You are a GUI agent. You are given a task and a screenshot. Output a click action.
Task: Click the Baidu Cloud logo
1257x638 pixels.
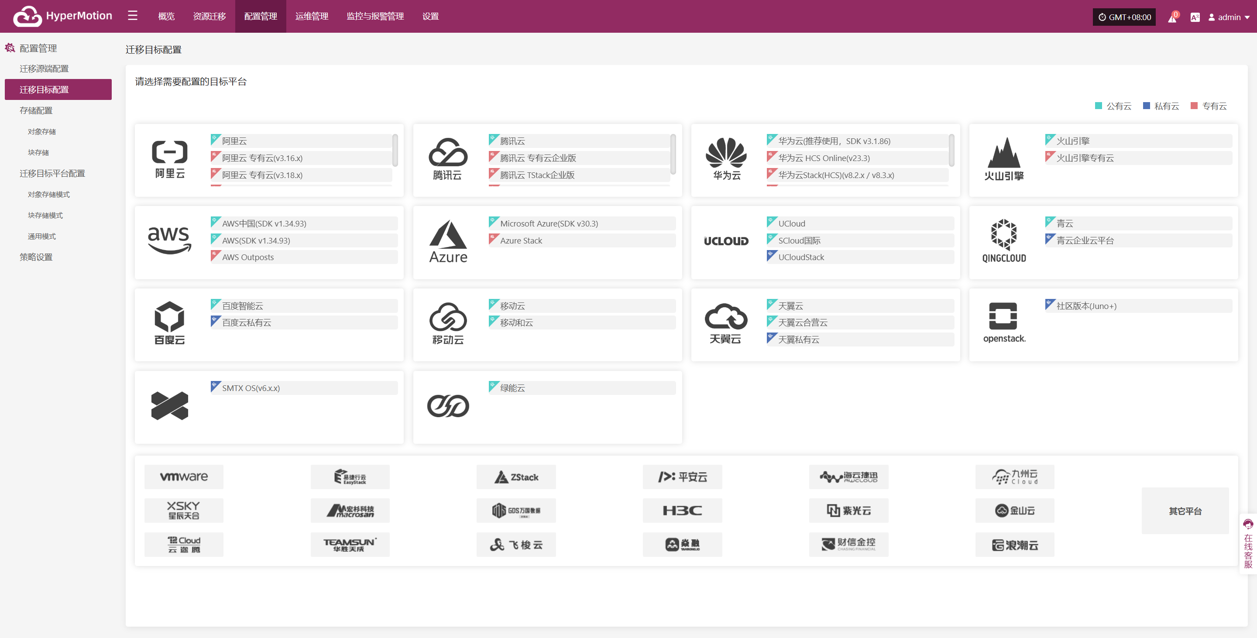click(x=169, y=323)
